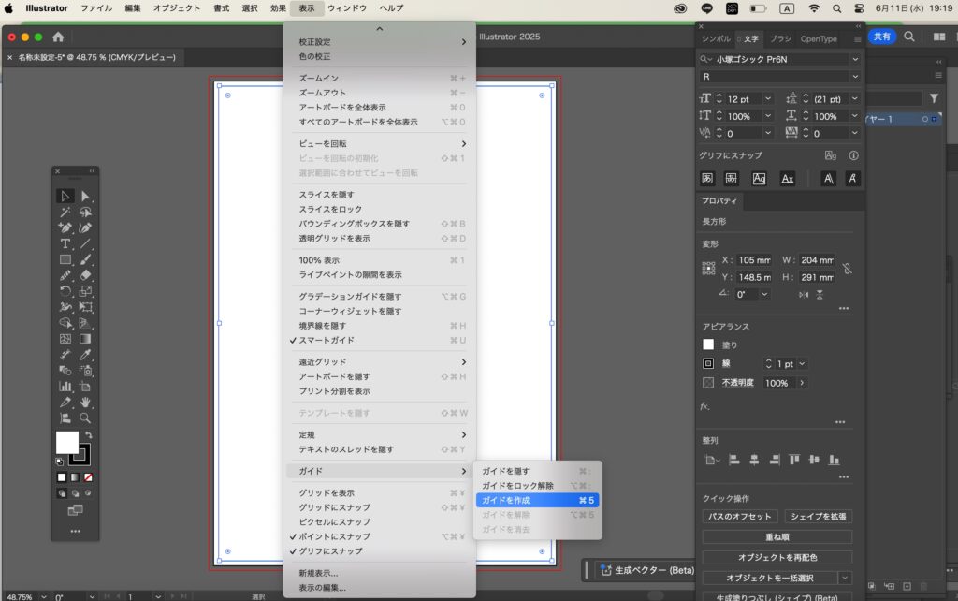Toggle all-caps (Ax) glyph snap option
Screen dimensions: 958x601
(x=788, y=179)
